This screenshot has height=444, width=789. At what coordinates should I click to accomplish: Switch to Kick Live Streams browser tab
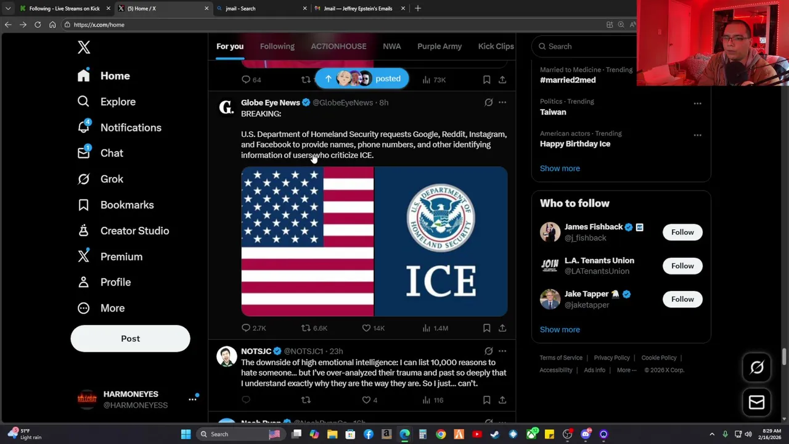click(x=65, y=9)
